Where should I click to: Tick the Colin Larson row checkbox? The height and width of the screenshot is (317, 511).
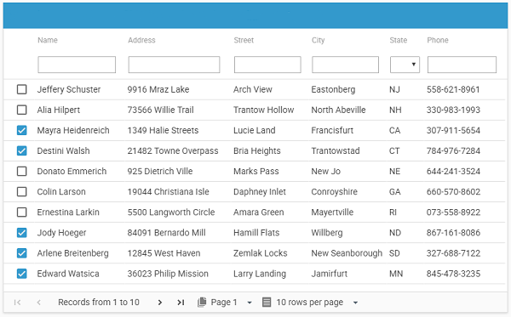tap(22, 192)
